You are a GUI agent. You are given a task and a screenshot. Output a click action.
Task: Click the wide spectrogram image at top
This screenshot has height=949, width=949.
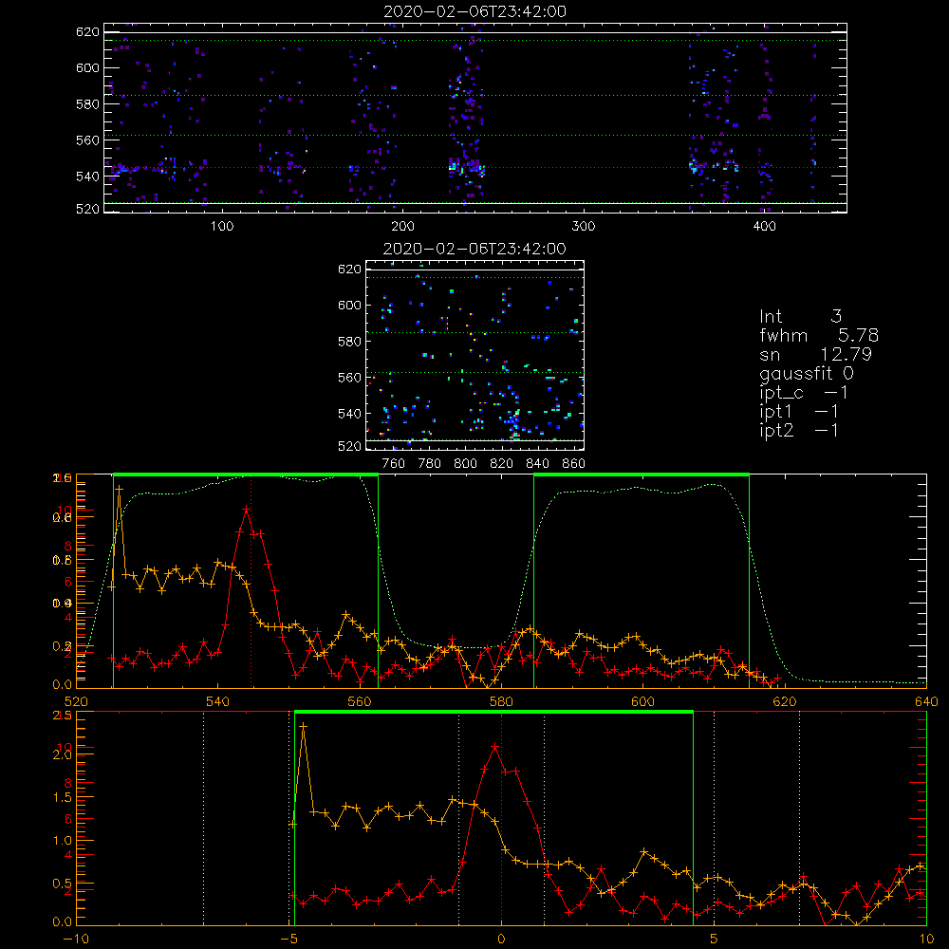point(475,118)
